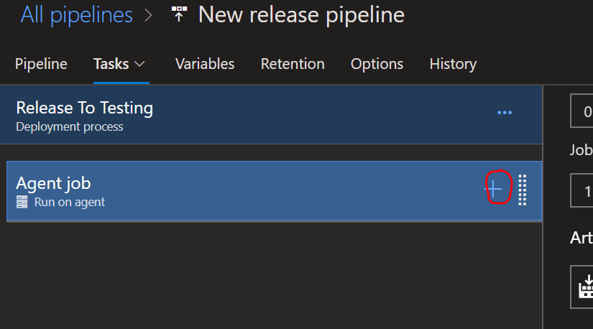593x329 pixels.
Task: Select the Tasks tab label
Action: [x=111, y=64]
